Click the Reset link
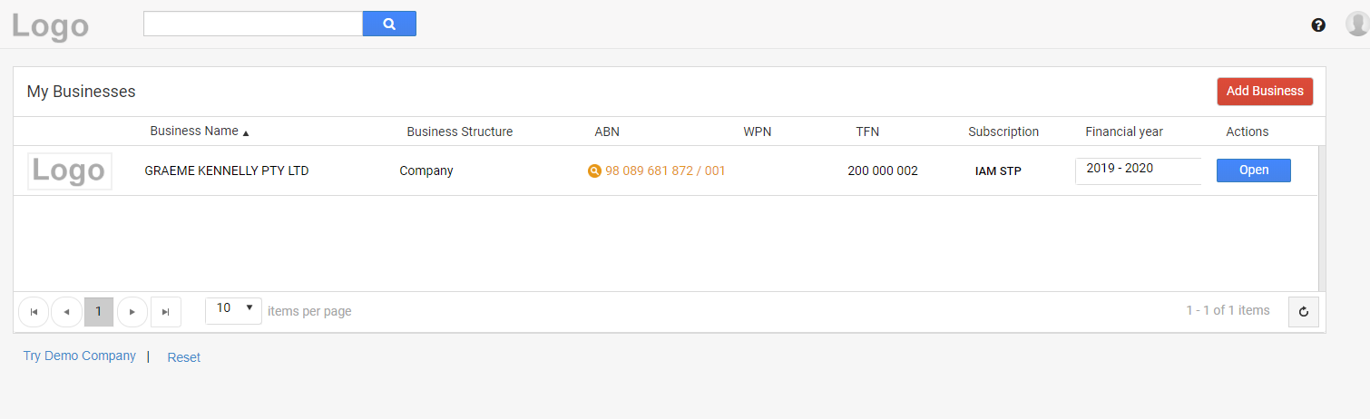 [x=183, y=357]
